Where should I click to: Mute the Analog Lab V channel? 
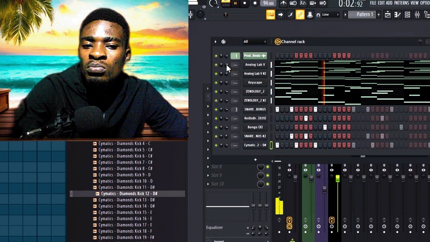(x=216, y=65)
